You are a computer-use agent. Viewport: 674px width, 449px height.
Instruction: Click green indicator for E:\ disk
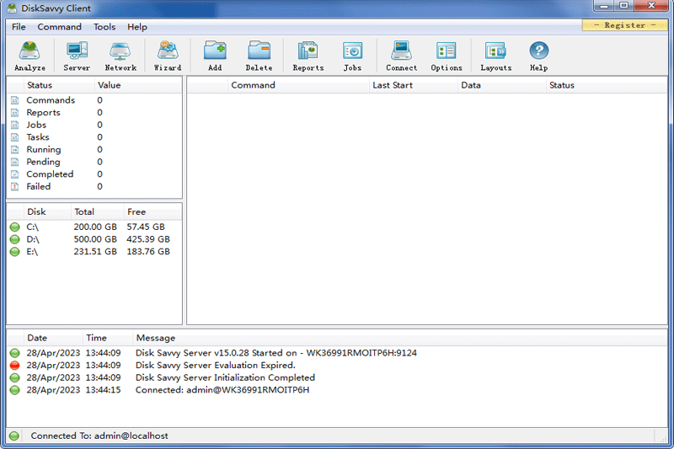[15, 251]
